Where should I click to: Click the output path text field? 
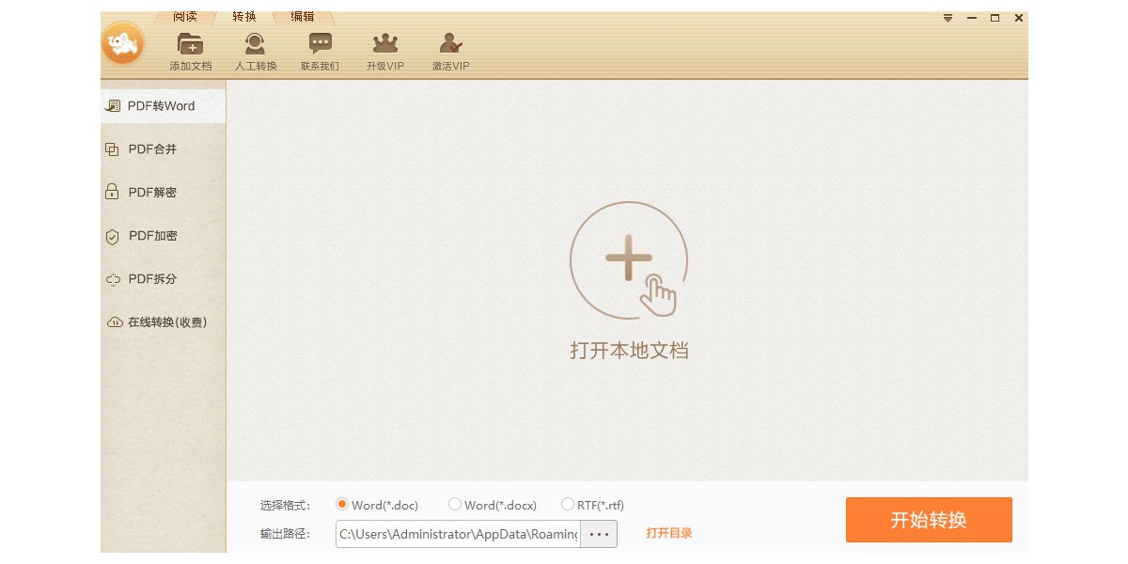tap(458, 534)
